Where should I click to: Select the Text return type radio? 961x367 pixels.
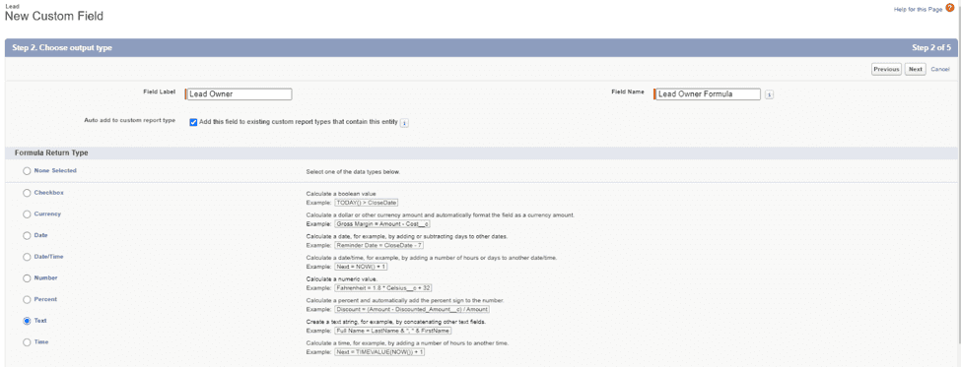click(27, 321)
